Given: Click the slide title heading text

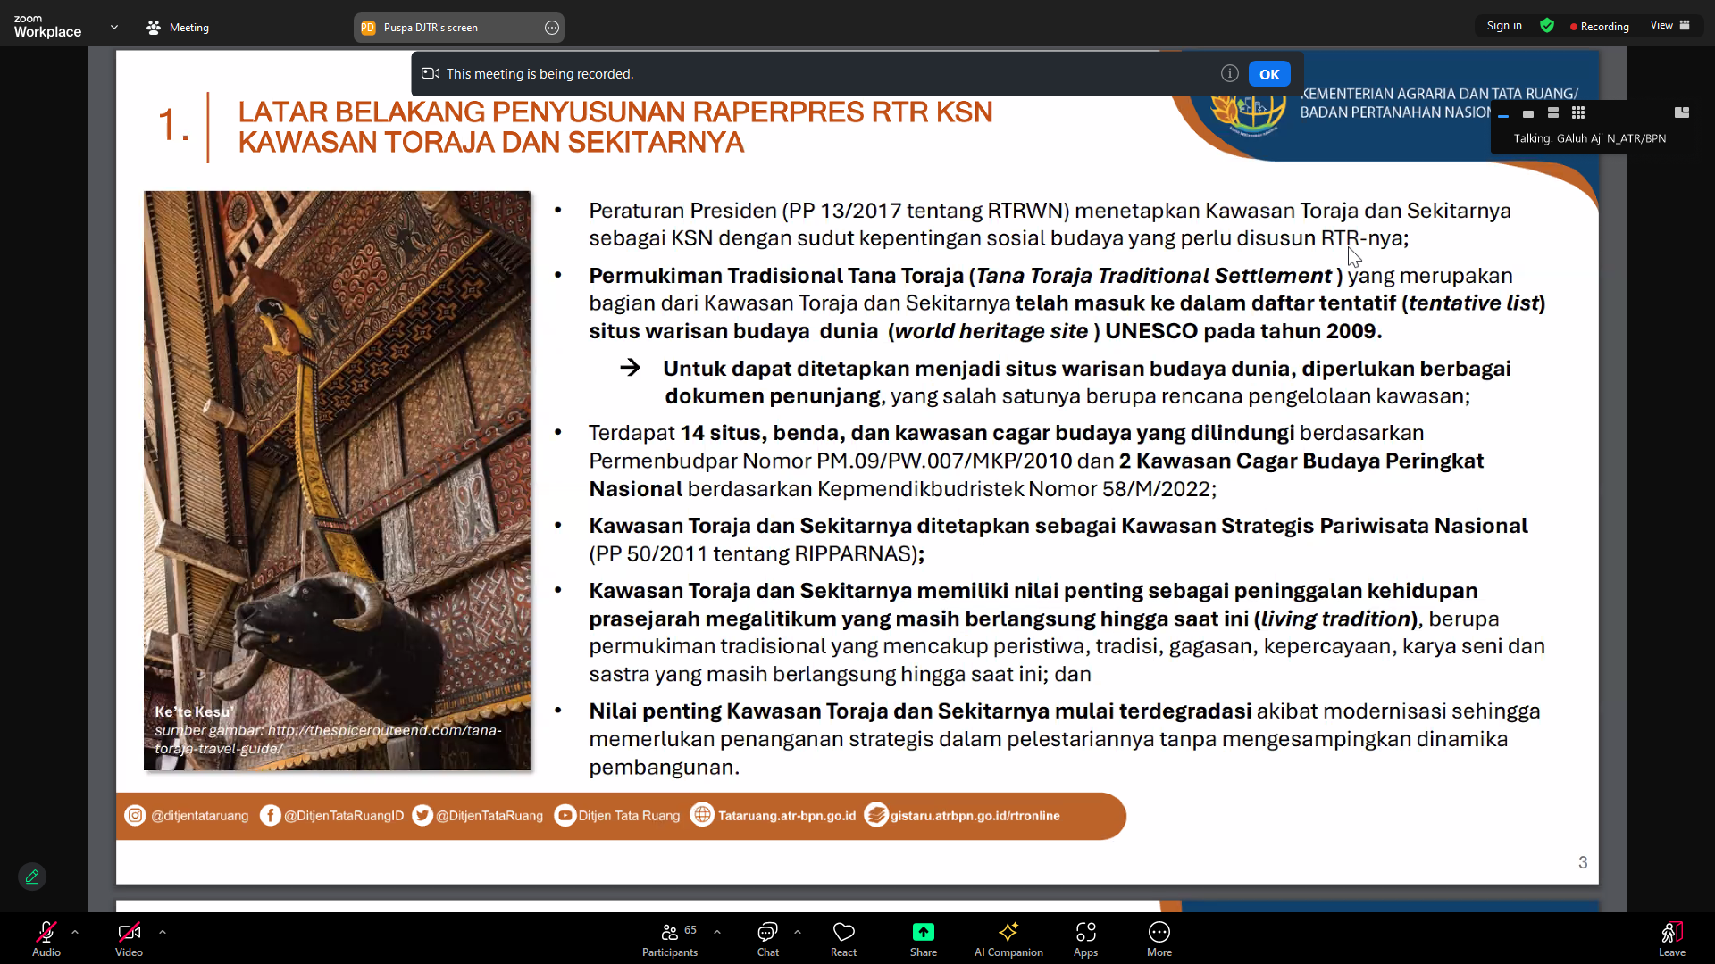Looking at the screenshot, I should [615, 127].
